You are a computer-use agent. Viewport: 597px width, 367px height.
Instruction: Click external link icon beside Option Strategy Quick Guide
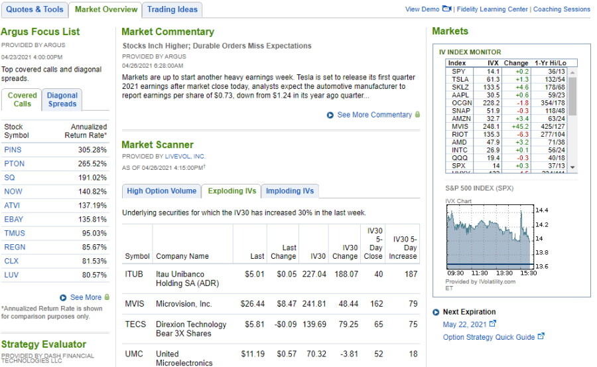click(x=541, y=336)
